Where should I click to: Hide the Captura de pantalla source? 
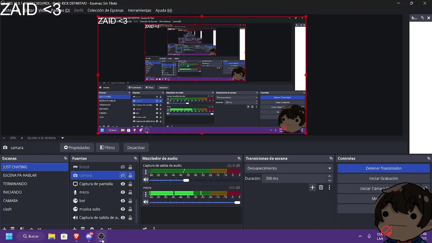(x=123, y=184)
